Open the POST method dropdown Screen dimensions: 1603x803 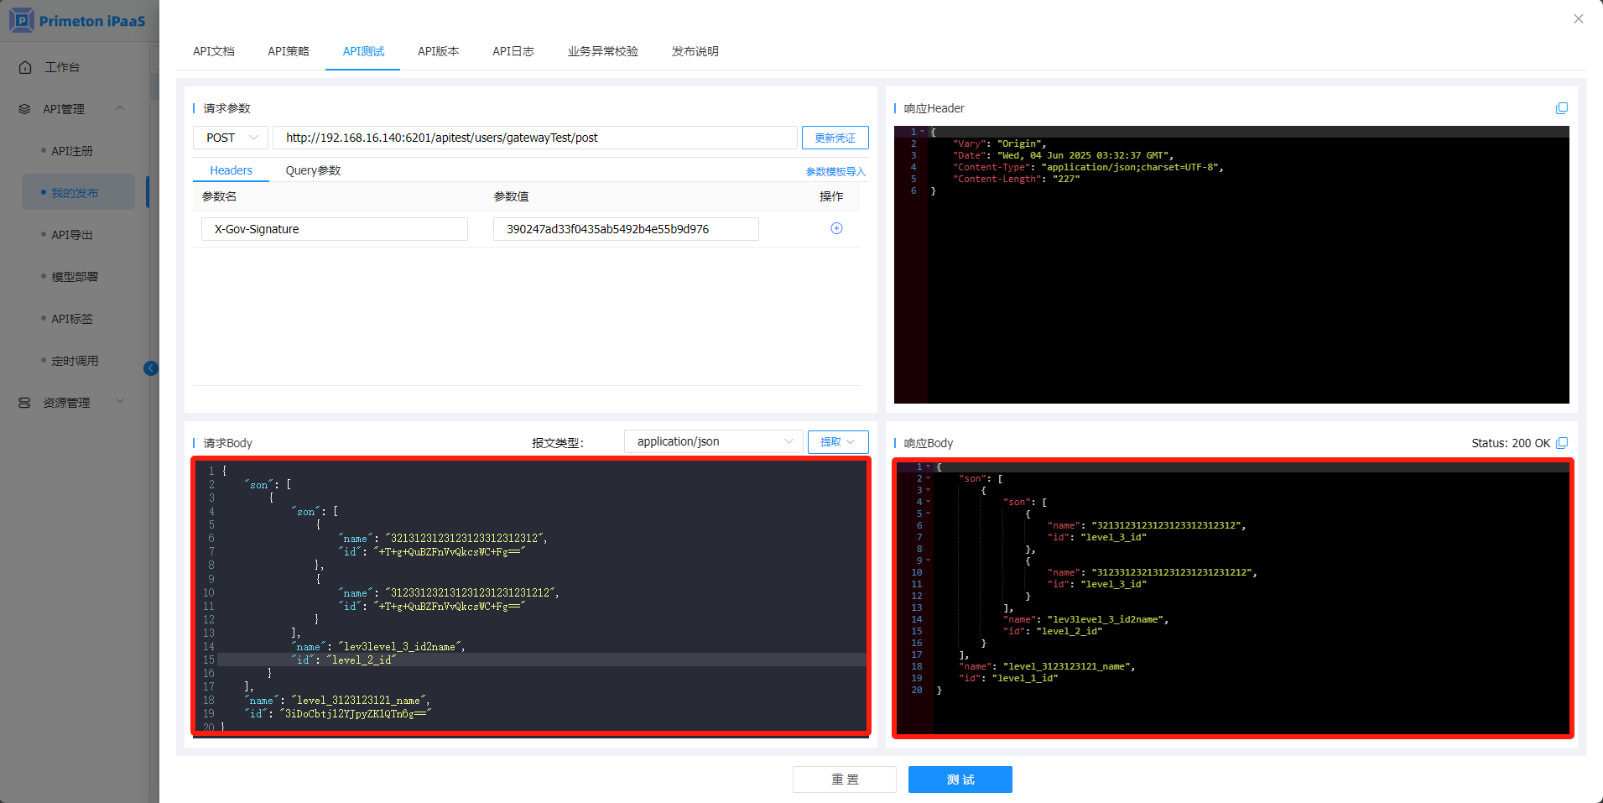pos(231,138)
